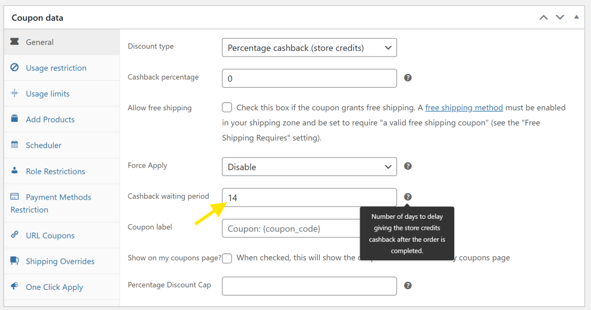
Task: Open the Scheduler tab
Action: coord(62,145)
